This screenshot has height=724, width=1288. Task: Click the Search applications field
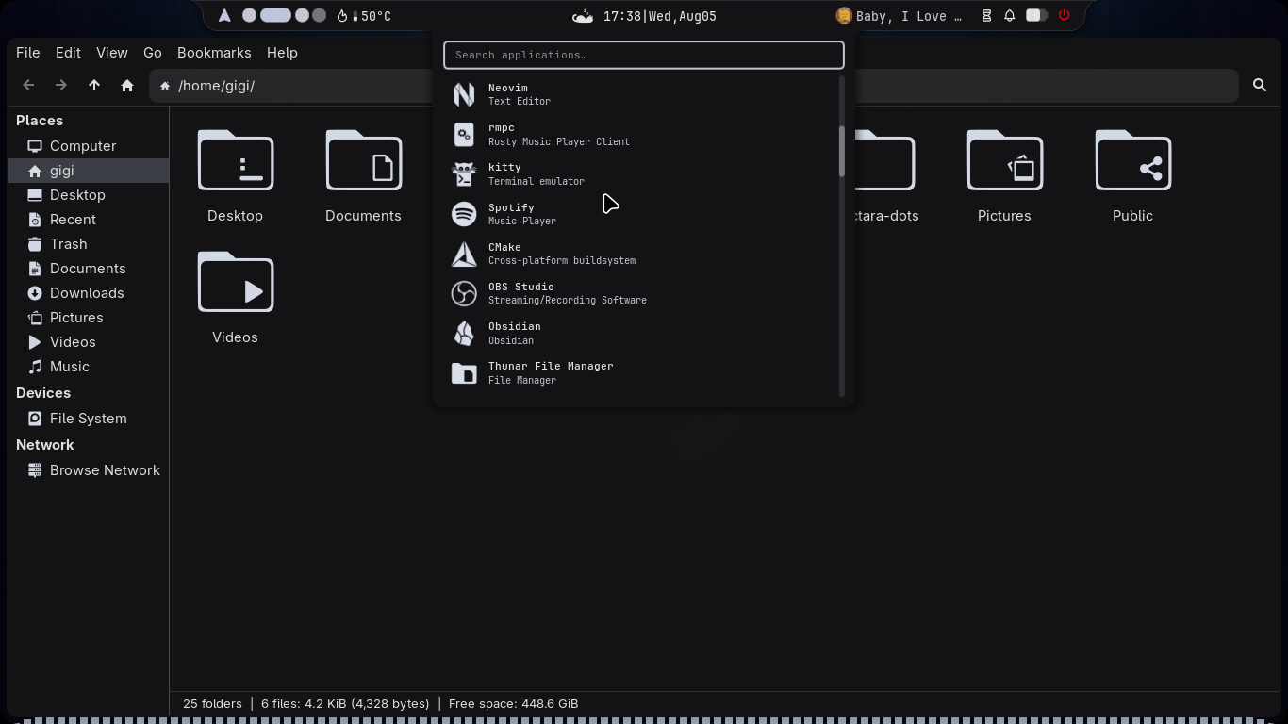[644, 55]
